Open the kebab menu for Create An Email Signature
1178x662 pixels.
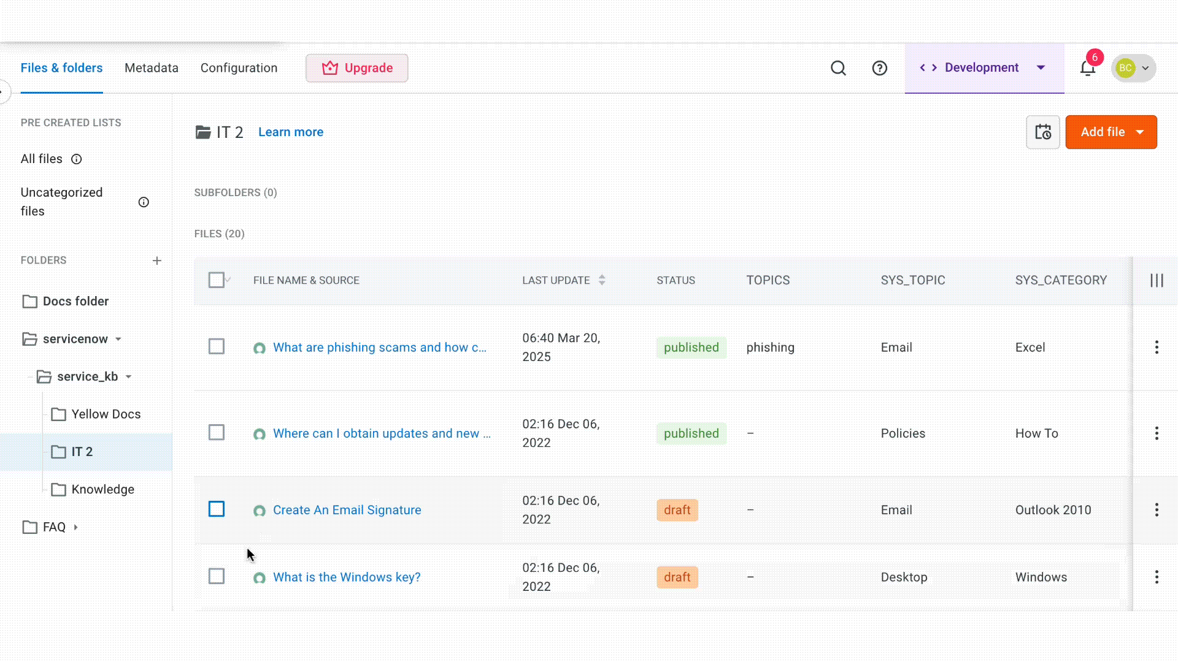pyautogui.click(x=1157, y=509)
